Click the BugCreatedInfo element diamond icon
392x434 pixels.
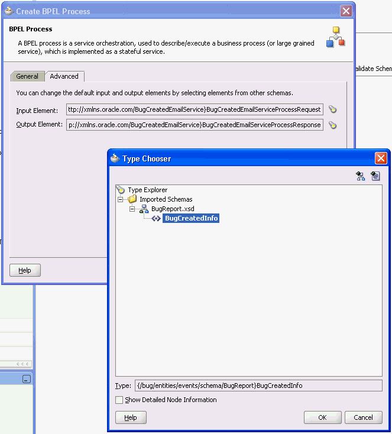156,218
